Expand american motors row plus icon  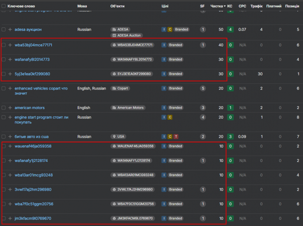click(x=10, y=108)
